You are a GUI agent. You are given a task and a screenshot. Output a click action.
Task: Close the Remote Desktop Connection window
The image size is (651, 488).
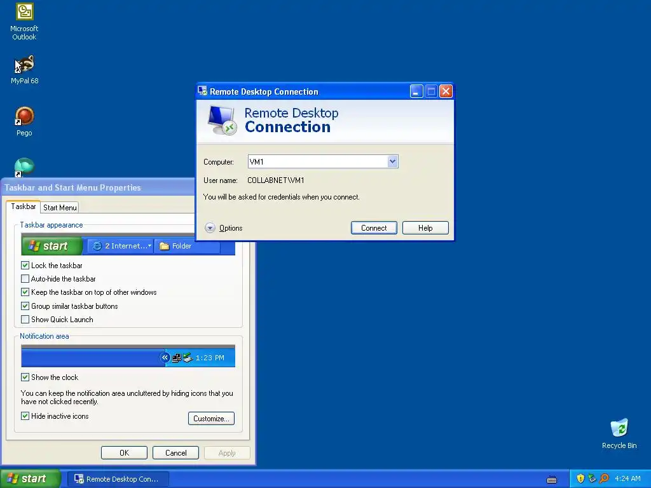coord(446,91)
